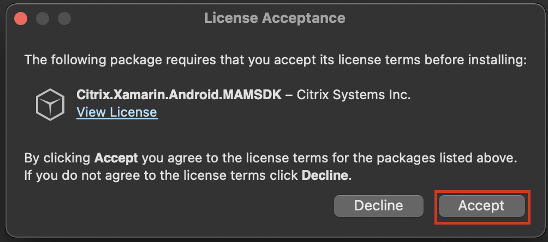Click the dash before Citrix Systems Inc.
Image resolution: width=548 pixels, height=242 pixels.
[x=289, y=95]
